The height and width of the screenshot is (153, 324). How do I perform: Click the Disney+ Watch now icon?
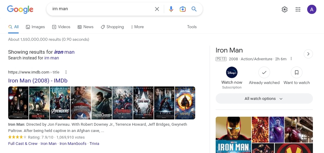pyautogui.click(x=232, y=72)
